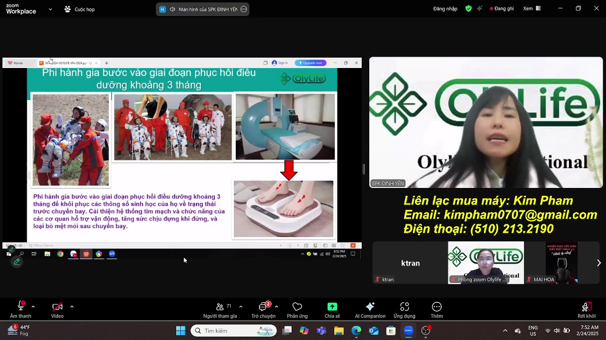
Task: Open the Thêm more options menu
Action: point(437,309)
